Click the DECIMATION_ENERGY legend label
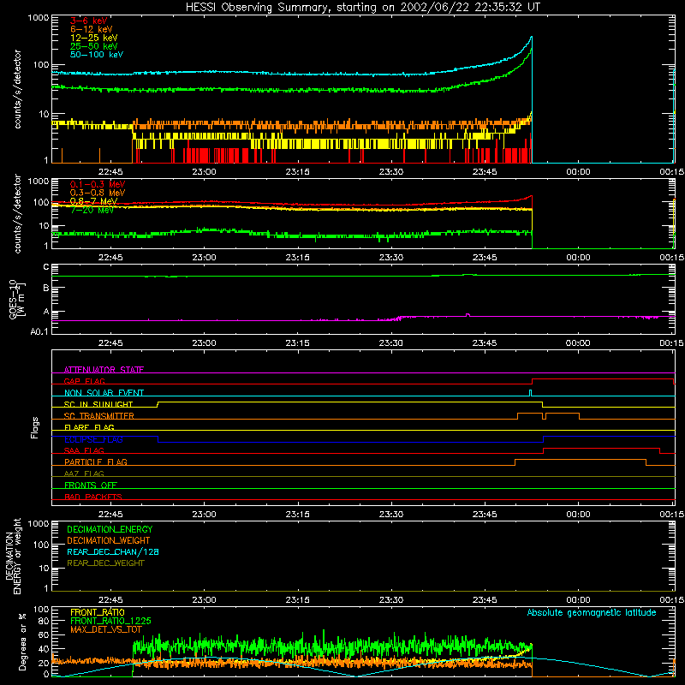 pos(110,529)
